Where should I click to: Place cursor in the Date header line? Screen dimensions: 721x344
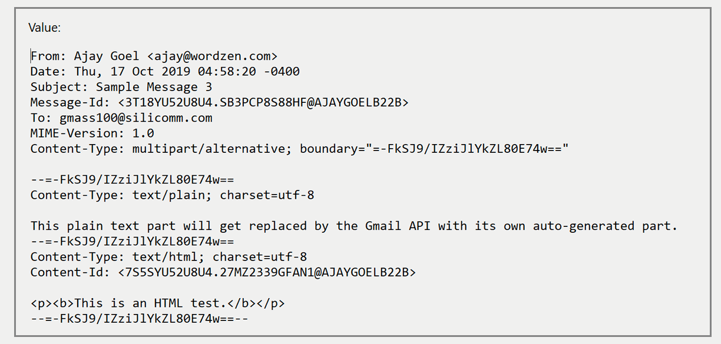click(165, 72)
